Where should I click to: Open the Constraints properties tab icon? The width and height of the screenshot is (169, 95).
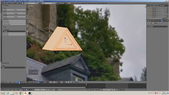160,21
